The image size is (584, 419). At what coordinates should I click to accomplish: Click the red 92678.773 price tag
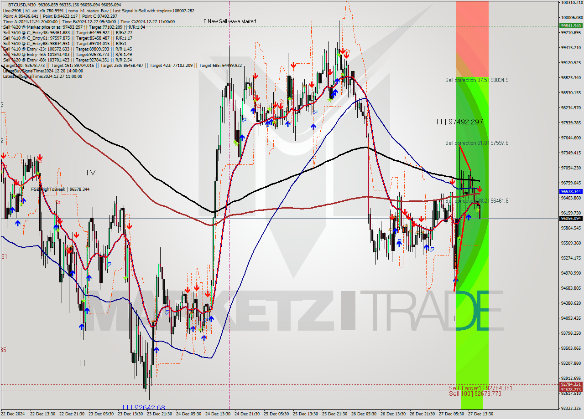tap(570, 389)
